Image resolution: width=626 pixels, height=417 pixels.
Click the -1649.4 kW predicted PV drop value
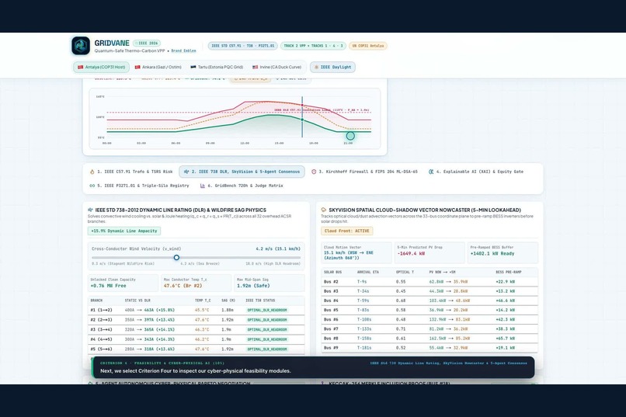click(x=411, y=253)
